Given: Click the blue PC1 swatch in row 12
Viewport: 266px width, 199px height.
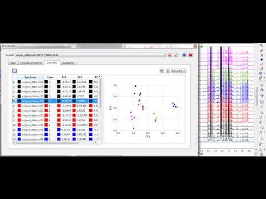Looking at the screenshot, I should 59,134.
